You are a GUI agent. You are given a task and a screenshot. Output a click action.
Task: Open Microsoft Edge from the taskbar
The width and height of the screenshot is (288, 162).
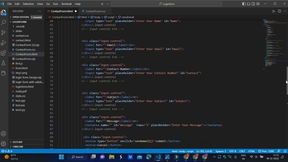tap(149, 157)
